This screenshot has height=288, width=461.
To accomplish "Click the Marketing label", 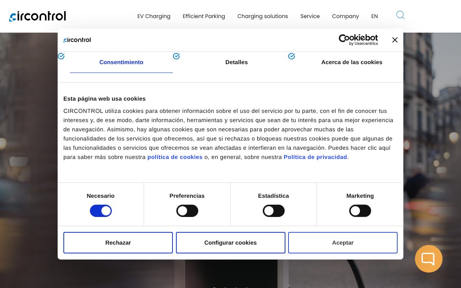I will pyautogui.click(x=360, y=196).
